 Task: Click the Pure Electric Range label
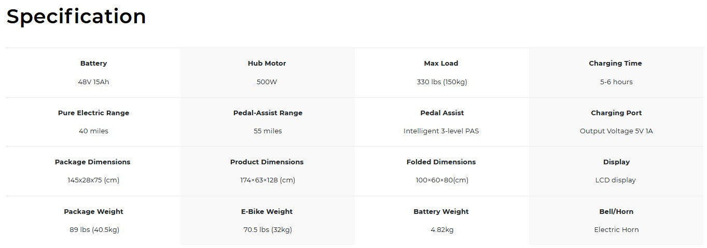[x=93, y=113]
